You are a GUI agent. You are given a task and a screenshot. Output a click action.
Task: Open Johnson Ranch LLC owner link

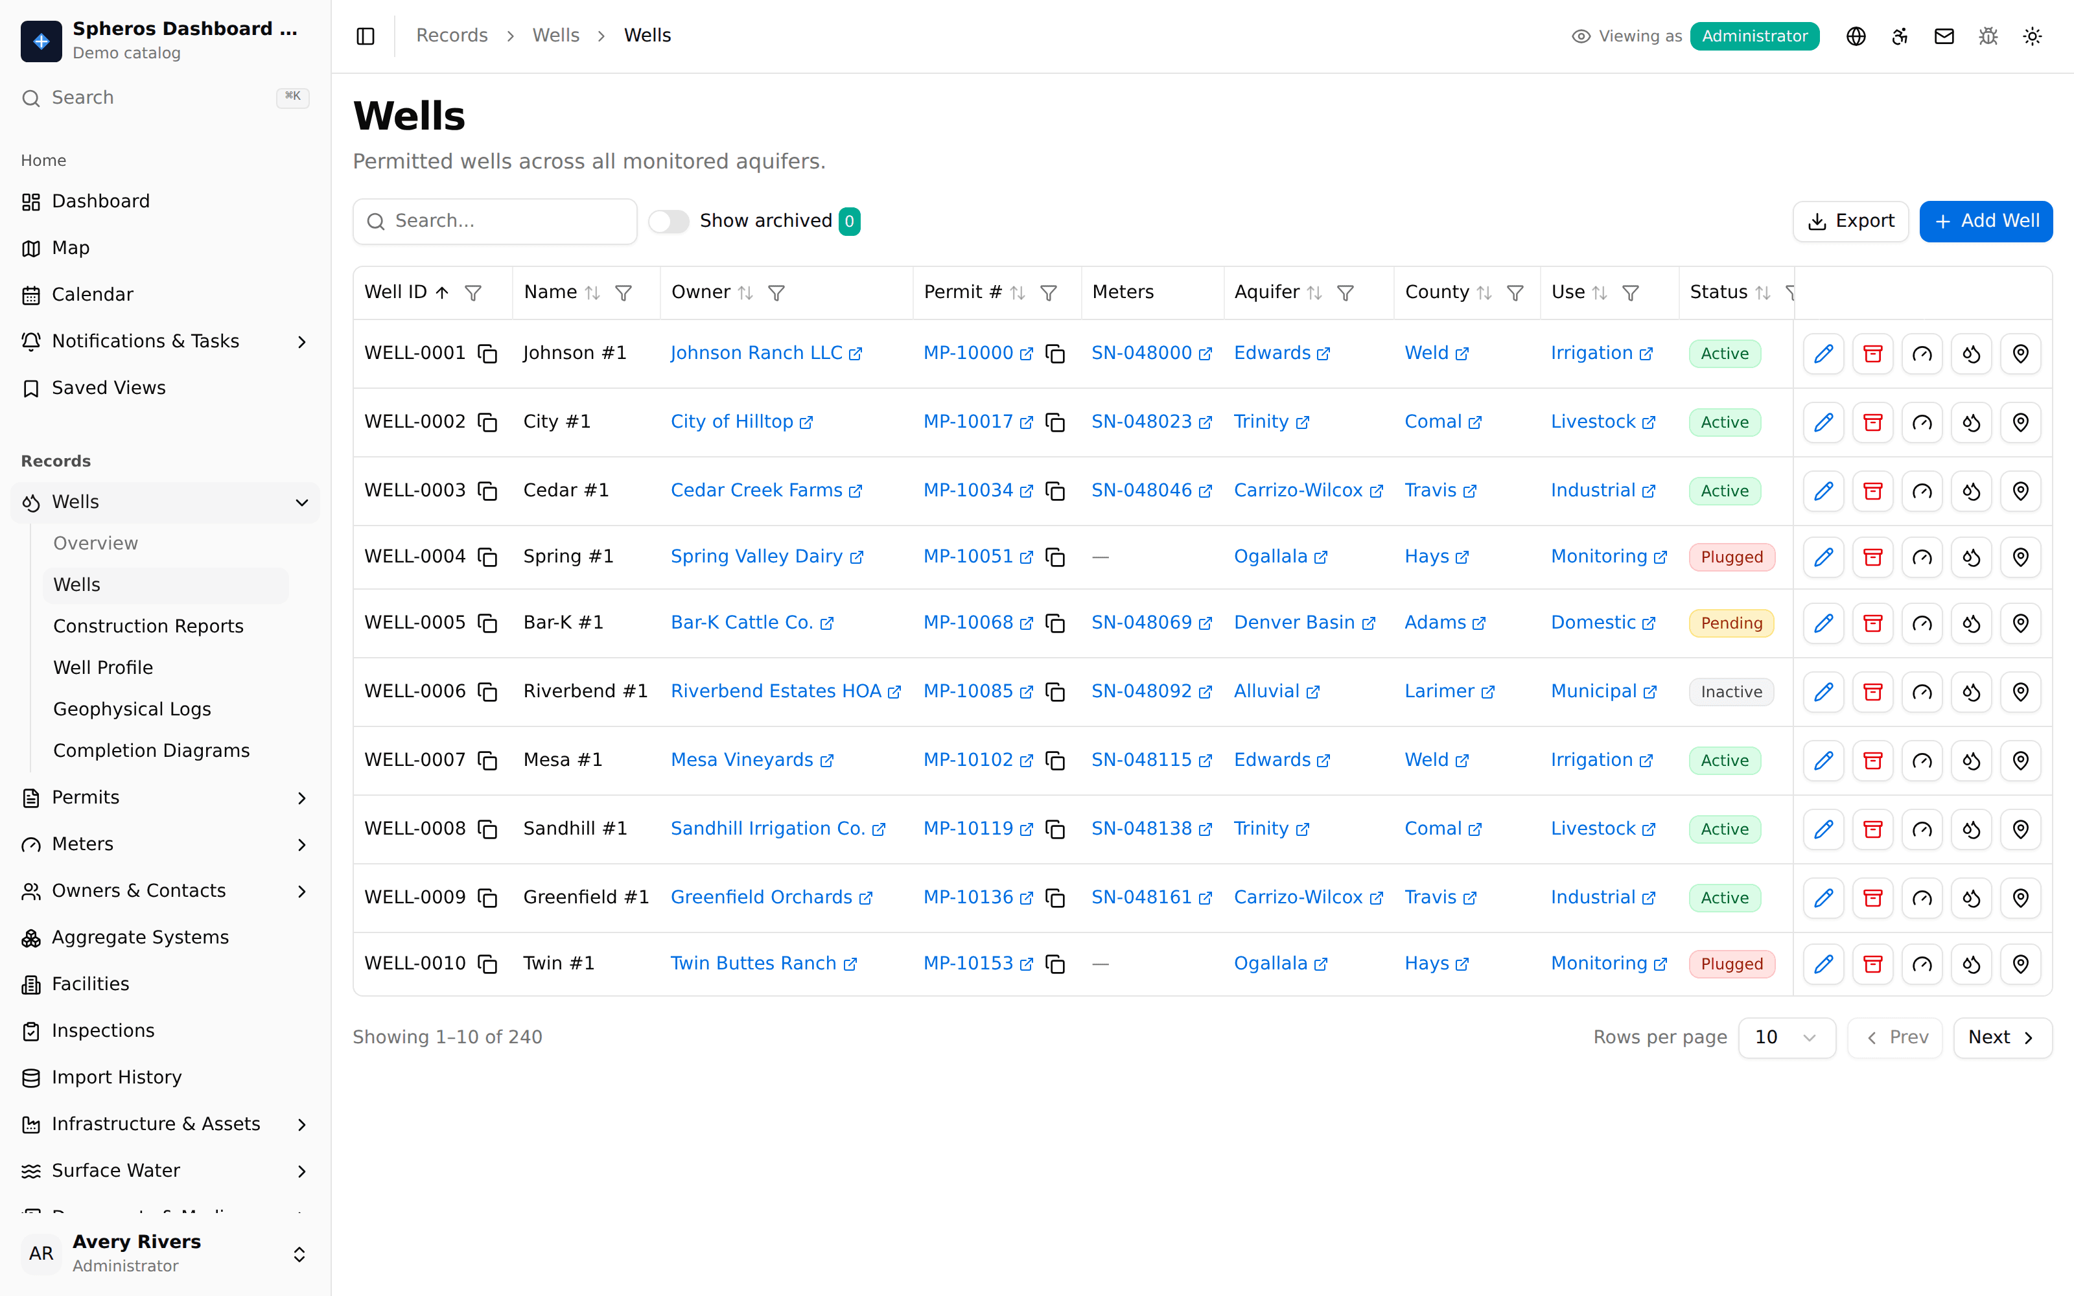click(x=766, y=353)
